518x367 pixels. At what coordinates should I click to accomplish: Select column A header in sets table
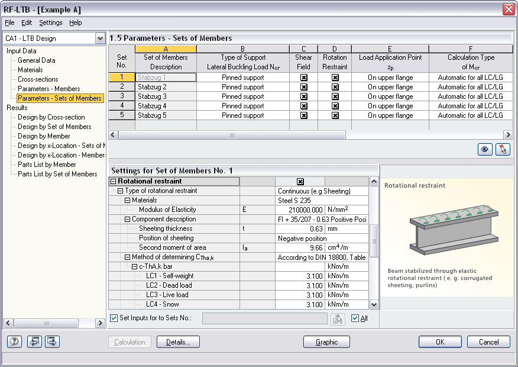click(166, 49)
